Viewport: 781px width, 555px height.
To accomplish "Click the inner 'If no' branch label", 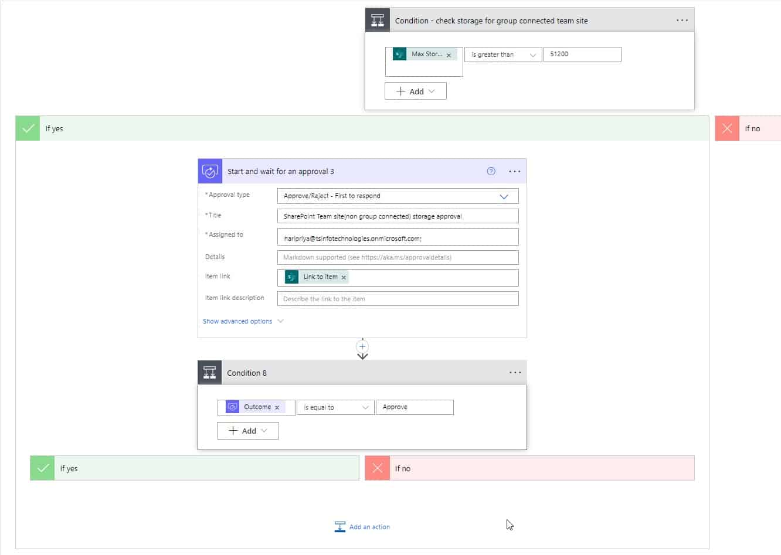I will pos(403,468).
